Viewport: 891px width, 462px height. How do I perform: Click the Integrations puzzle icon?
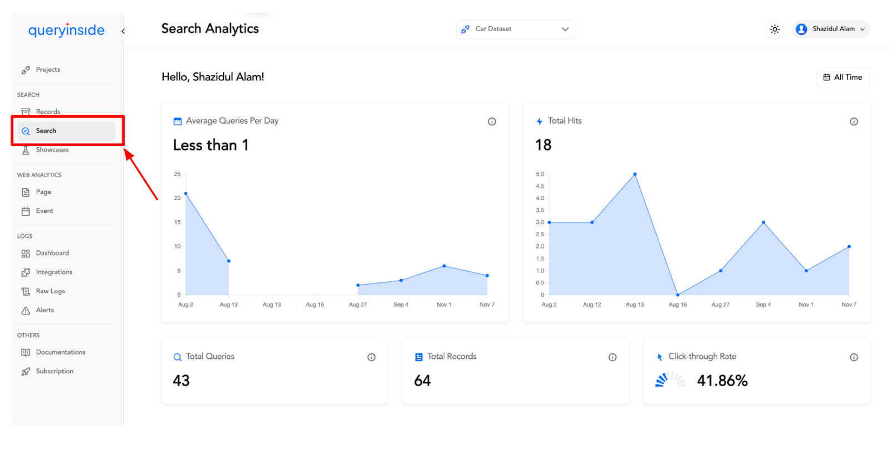[26, 273]
